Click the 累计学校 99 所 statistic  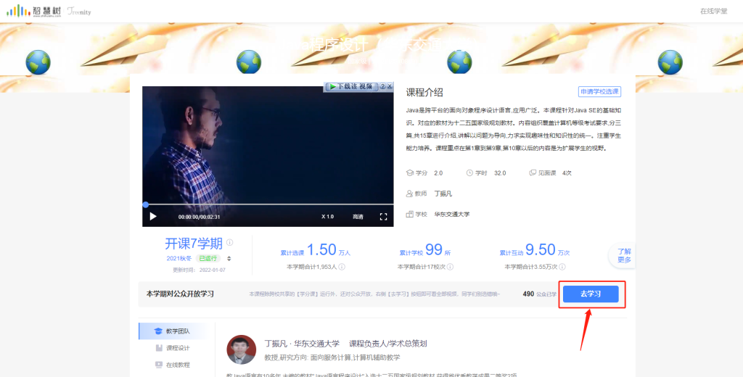[x=425, y=249]
